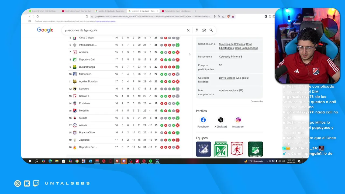Open the Millonarios team thumbnail
Image resolution: width=345 pixels, height=194 pixels.
click(203, 149)
